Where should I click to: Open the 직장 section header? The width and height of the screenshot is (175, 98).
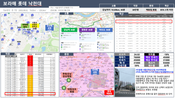tap(8, 54)
